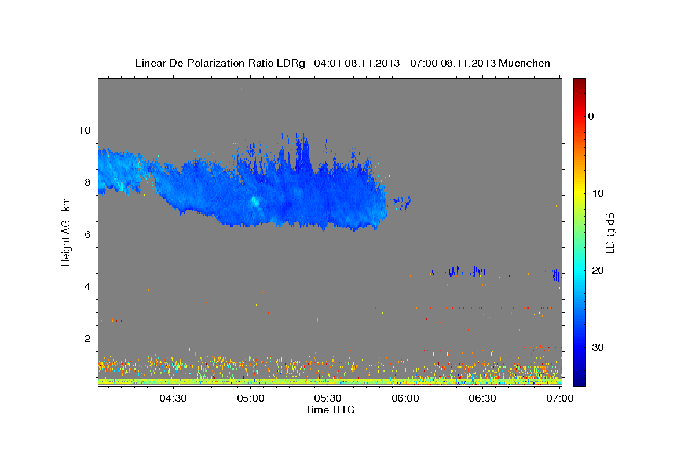695x463 pixels.
Task: Click the 'Time UTC' axis label
Action: click(x=330, y=410)
